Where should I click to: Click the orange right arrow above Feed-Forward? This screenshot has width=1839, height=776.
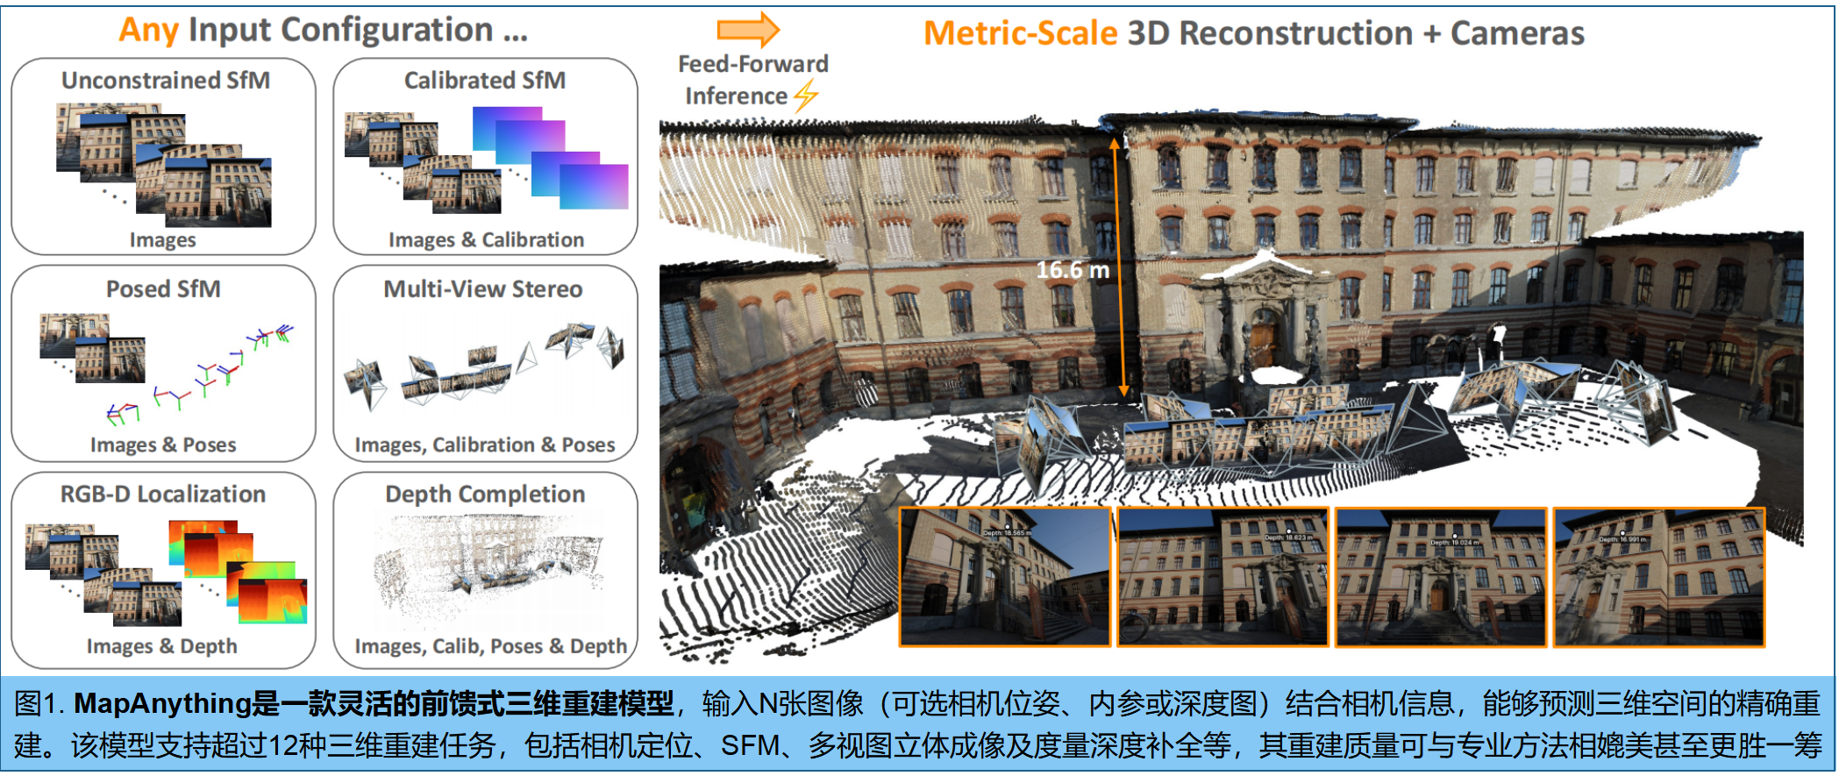click(748, 30)
